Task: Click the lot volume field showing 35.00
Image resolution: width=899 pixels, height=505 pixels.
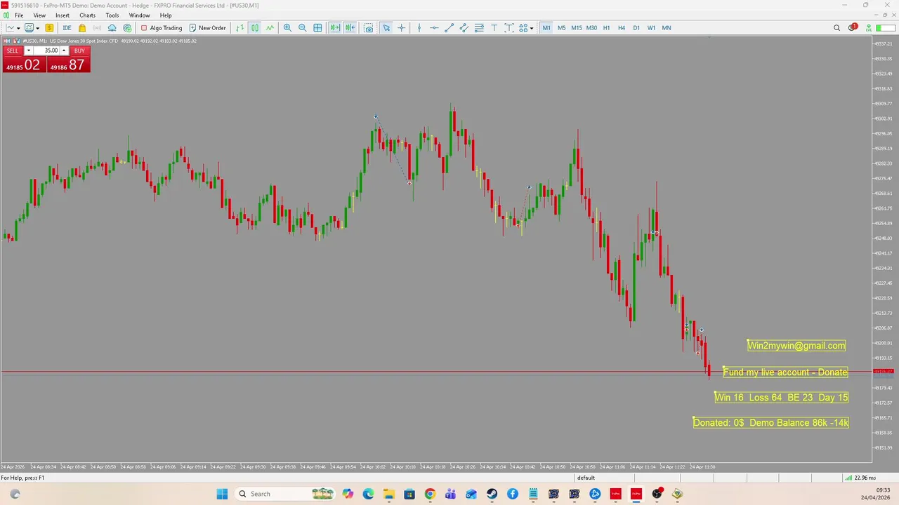Action: click(x=46, y=50)
